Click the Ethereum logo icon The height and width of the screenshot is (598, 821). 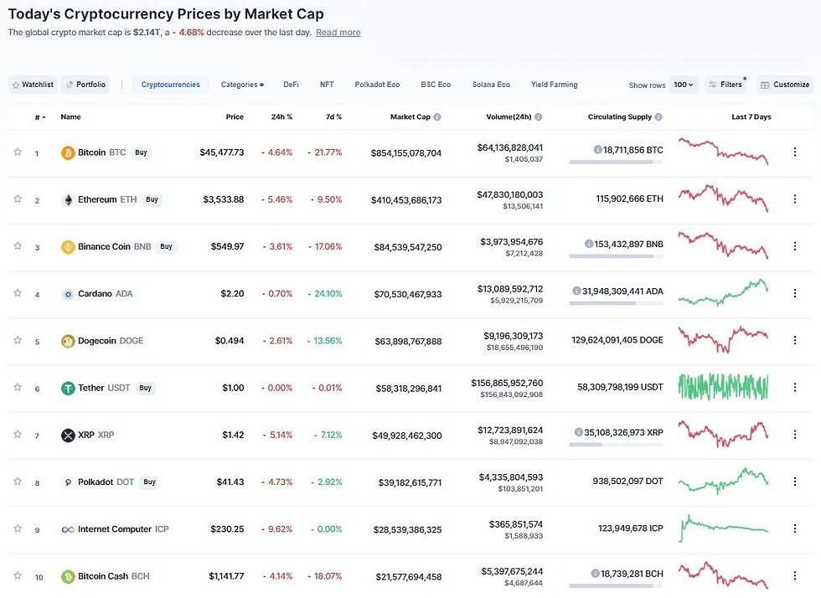tap(68, 200)
